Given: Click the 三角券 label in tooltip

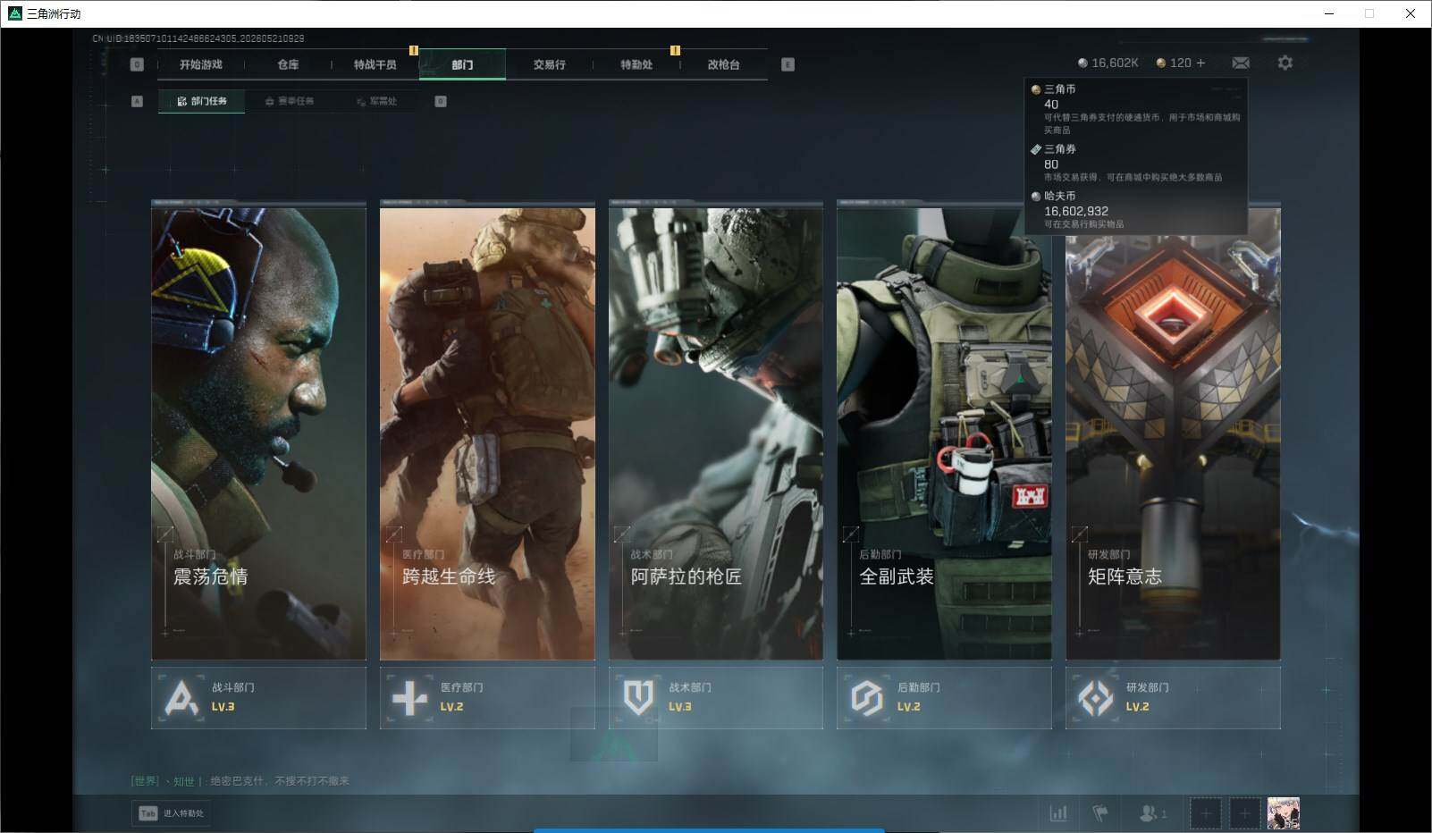Looking at the screenshot, I should [x=1060, y=149].
